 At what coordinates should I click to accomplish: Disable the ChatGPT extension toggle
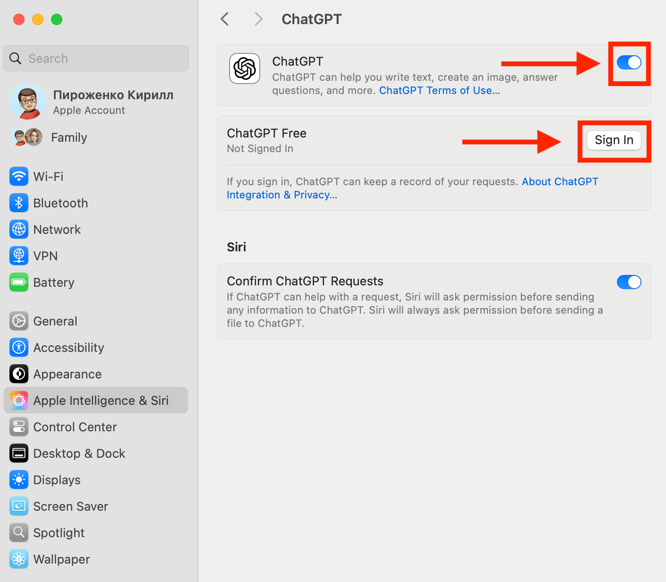click(x=629, y=62)
